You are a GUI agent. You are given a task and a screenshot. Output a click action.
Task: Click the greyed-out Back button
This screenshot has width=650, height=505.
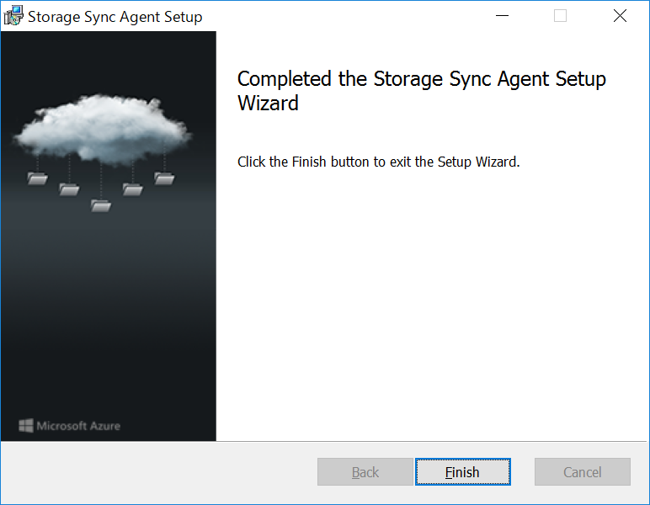365,472
